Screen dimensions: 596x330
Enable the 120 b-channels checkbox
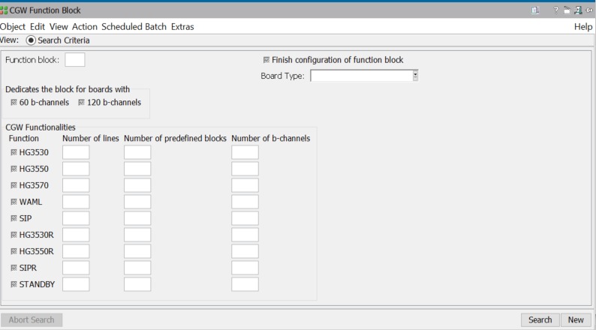tap(81, 103)
